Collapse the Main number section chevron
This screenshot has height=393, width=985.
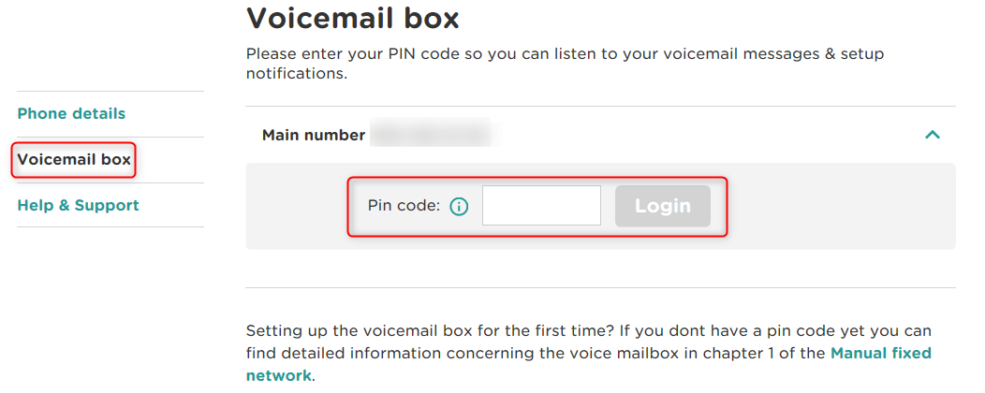click(x=932, y=135)
